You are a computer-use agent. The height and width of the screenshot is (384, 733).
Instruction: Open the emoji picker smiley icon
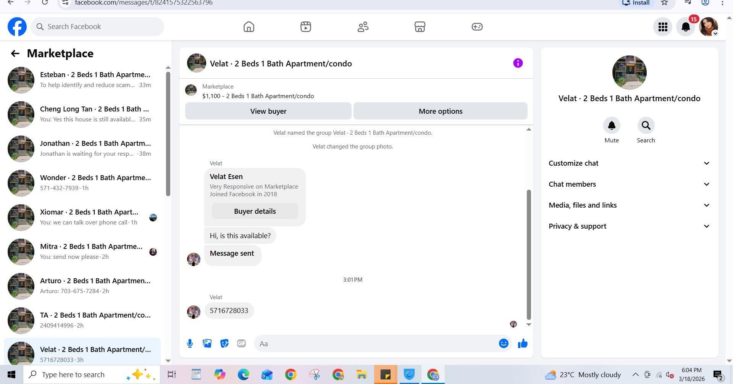tap(504, 344)
